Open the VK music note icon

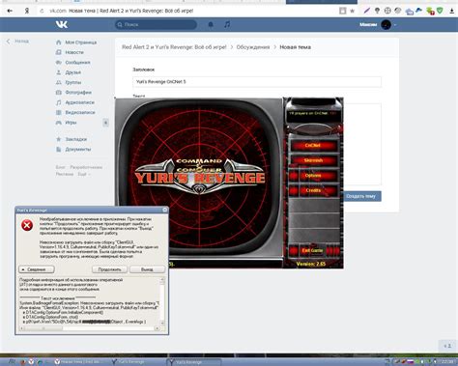(227, 24)
